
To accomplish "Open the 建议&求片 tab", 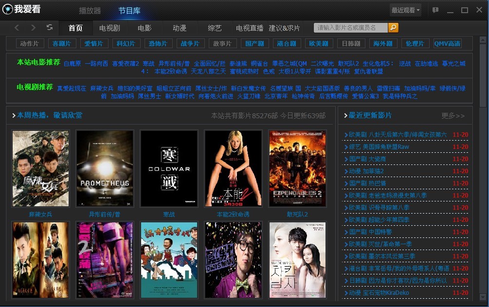I will click(x=284, y=28).
